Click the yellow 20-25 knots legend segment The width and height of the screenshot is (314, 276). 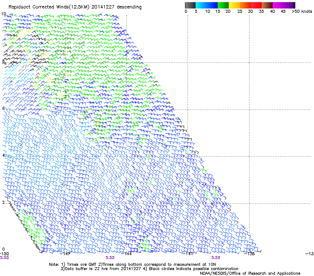point(234,5)
